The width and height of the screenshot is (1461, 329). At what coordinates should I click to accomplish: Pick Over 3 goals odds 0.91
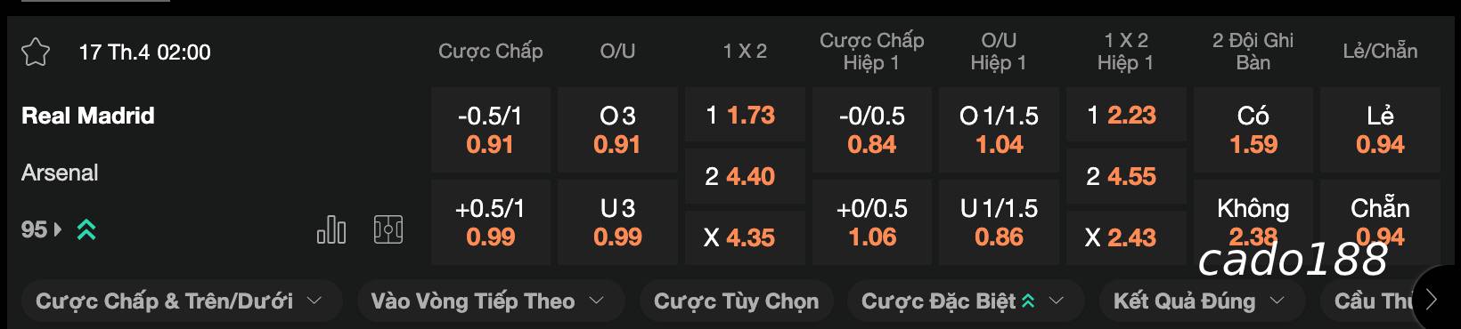pyautogui.click(x=617, y=130)
